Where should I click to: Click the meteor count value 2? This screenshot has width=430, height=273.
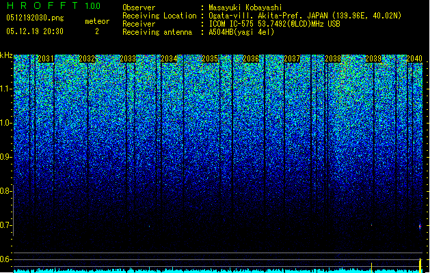(x=97, y=31)
